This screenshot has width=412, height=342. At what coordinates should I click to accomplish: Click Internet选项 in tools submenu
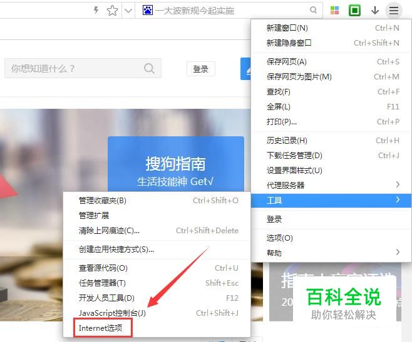click(x=157, y=328)
